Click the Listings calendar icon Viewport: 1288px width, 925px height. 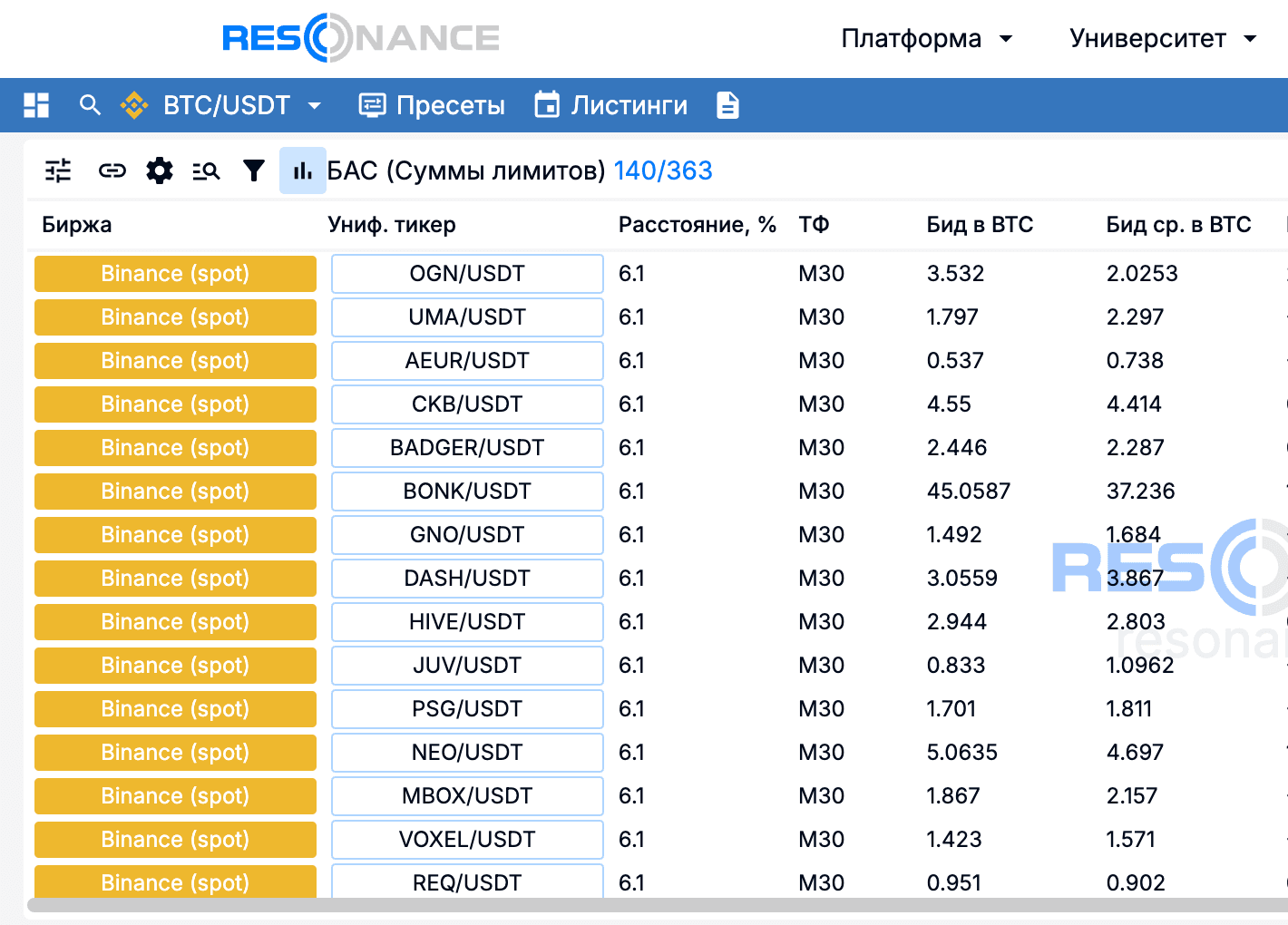547,105
